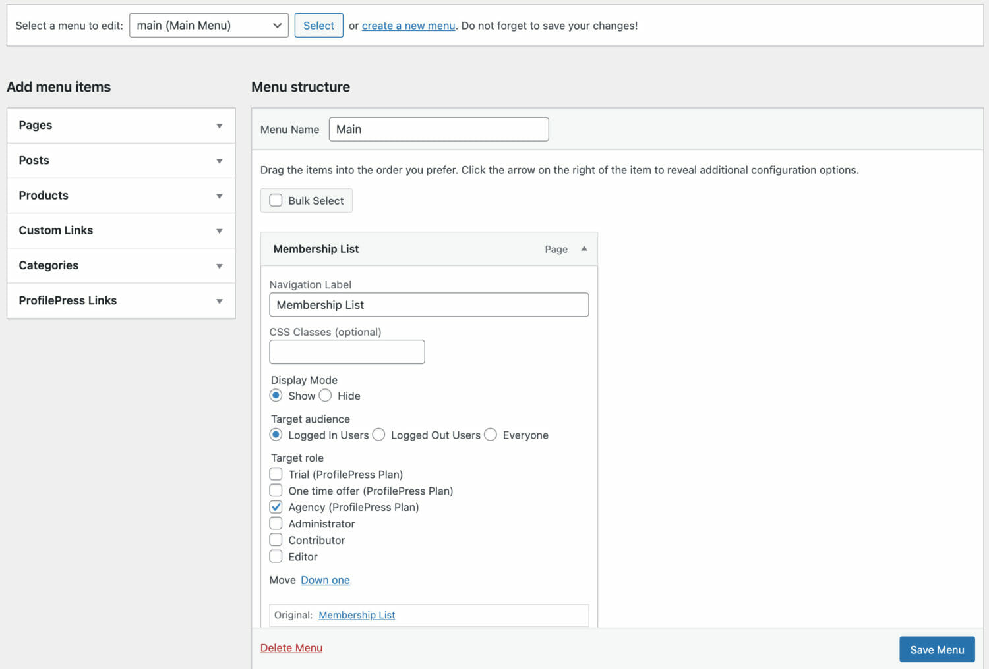Expand the ProfilePress Links panel

(x=121, y=300)
